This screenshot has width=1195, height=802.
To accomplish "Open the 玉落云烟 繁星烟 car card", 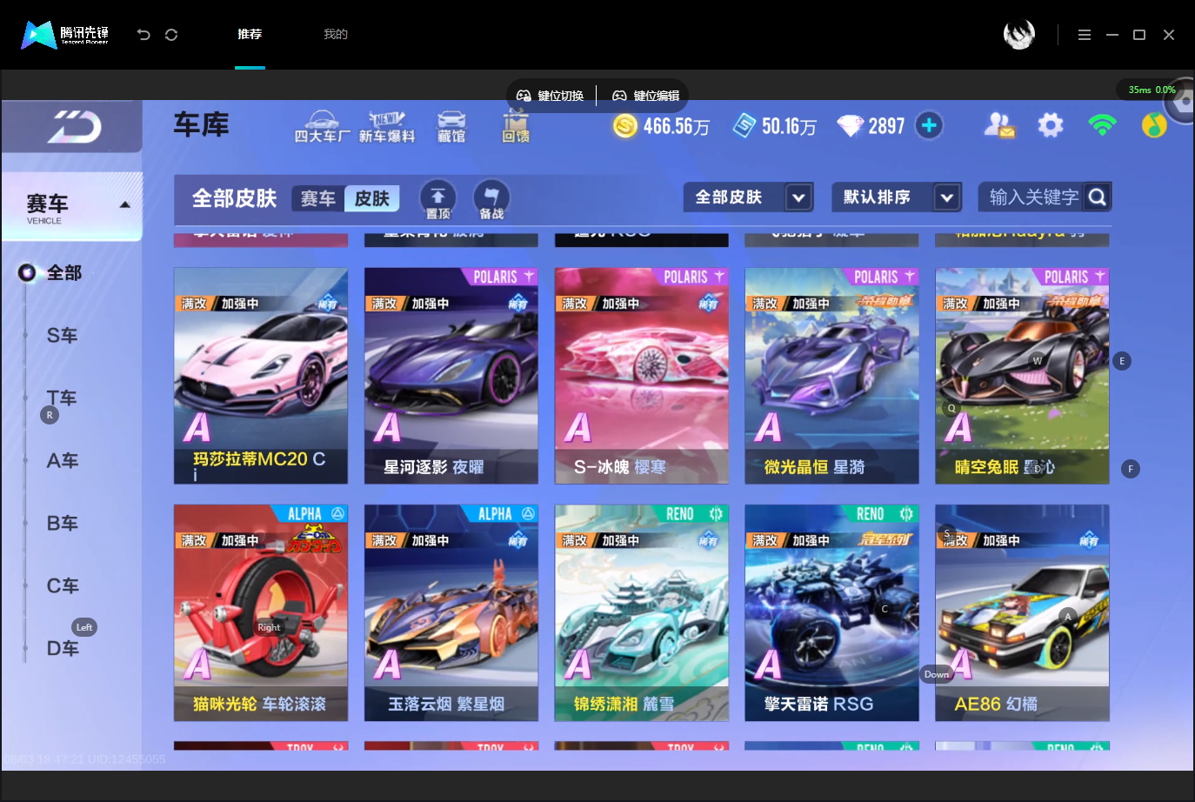I will point(451,613).
